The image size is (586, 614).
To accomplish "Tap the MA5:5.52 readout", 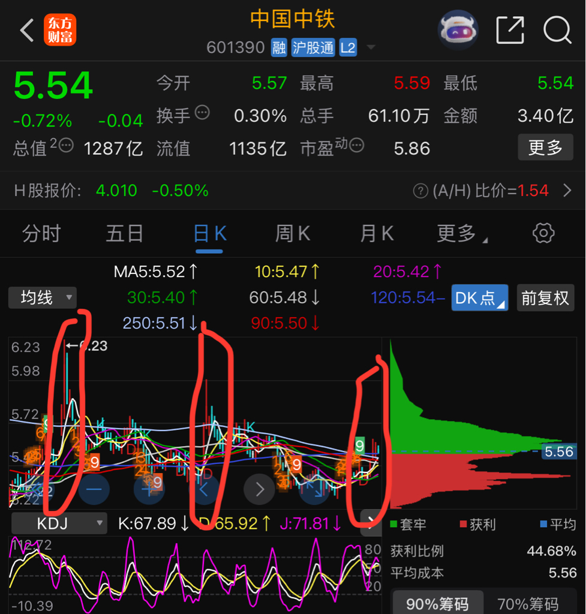I will 155,272.
